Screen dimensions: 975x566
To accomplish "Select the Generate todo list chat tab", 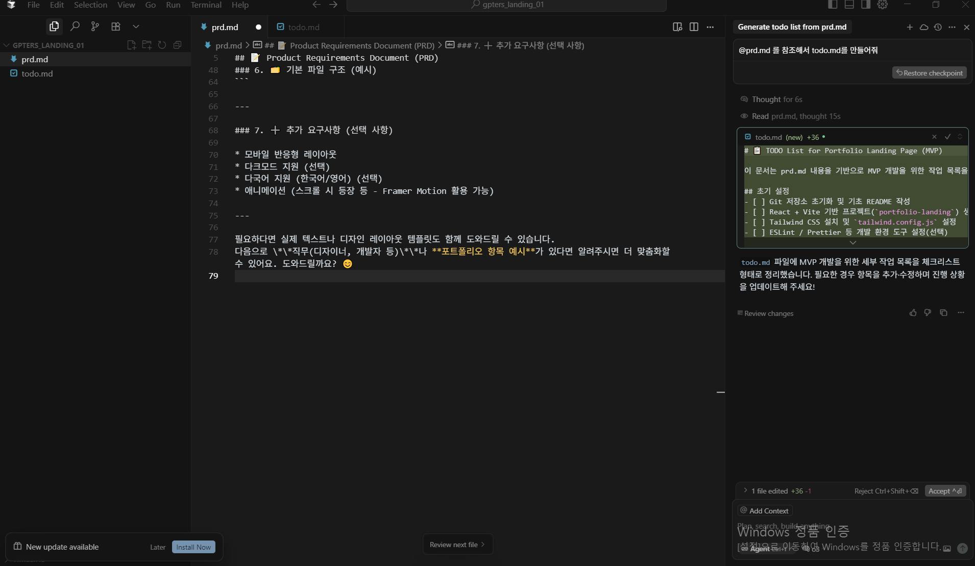I will click(x=792, y=27).
